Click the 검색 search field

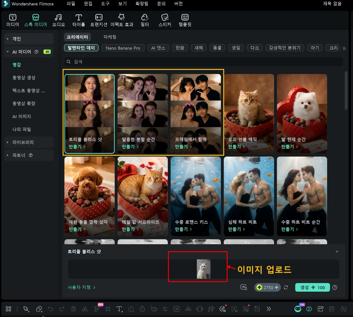click(203, 62)
